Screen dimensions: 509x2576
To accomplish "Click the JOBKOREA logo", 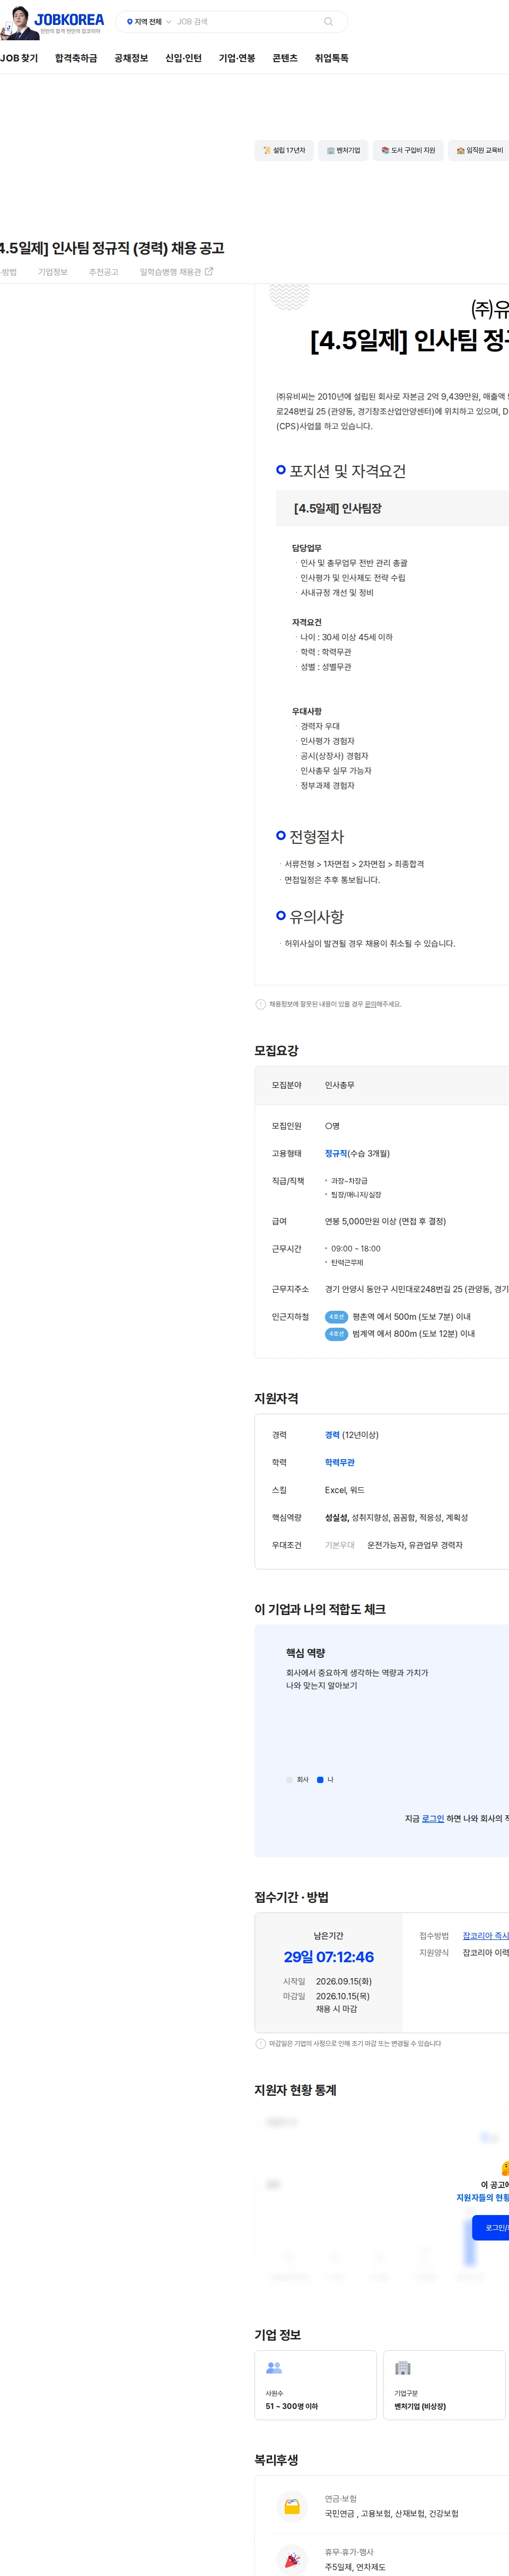I will (69, 20).
